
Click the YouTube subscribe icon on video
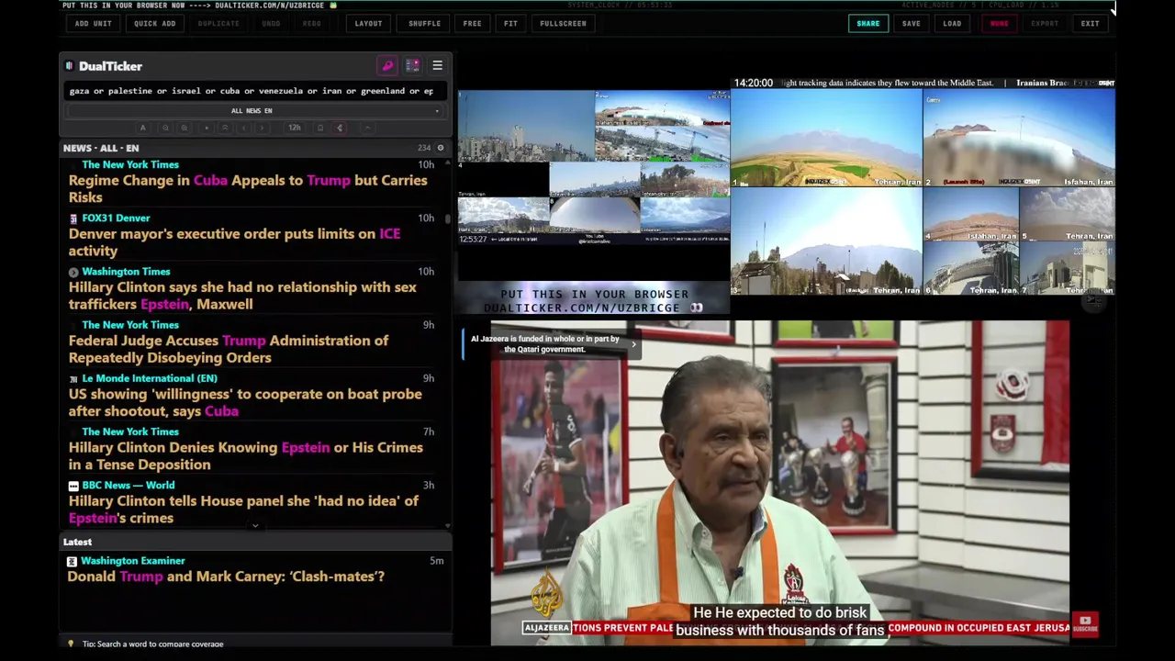[1085, 624]
